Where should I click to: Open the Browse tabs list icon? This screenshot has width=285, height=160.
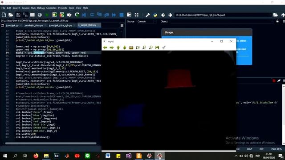pos(33,15)
